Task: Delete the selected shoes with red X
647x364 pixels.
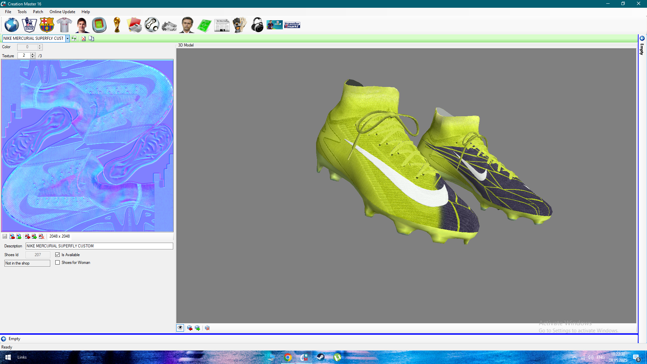Action: pos(83,38)
